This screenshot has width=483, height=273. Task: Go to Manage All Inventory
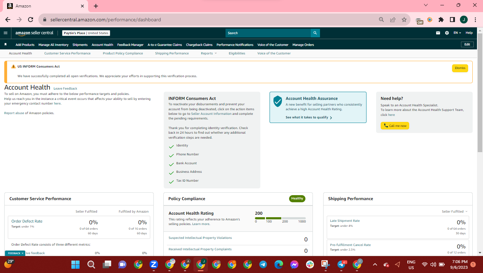tap(53, 45)
